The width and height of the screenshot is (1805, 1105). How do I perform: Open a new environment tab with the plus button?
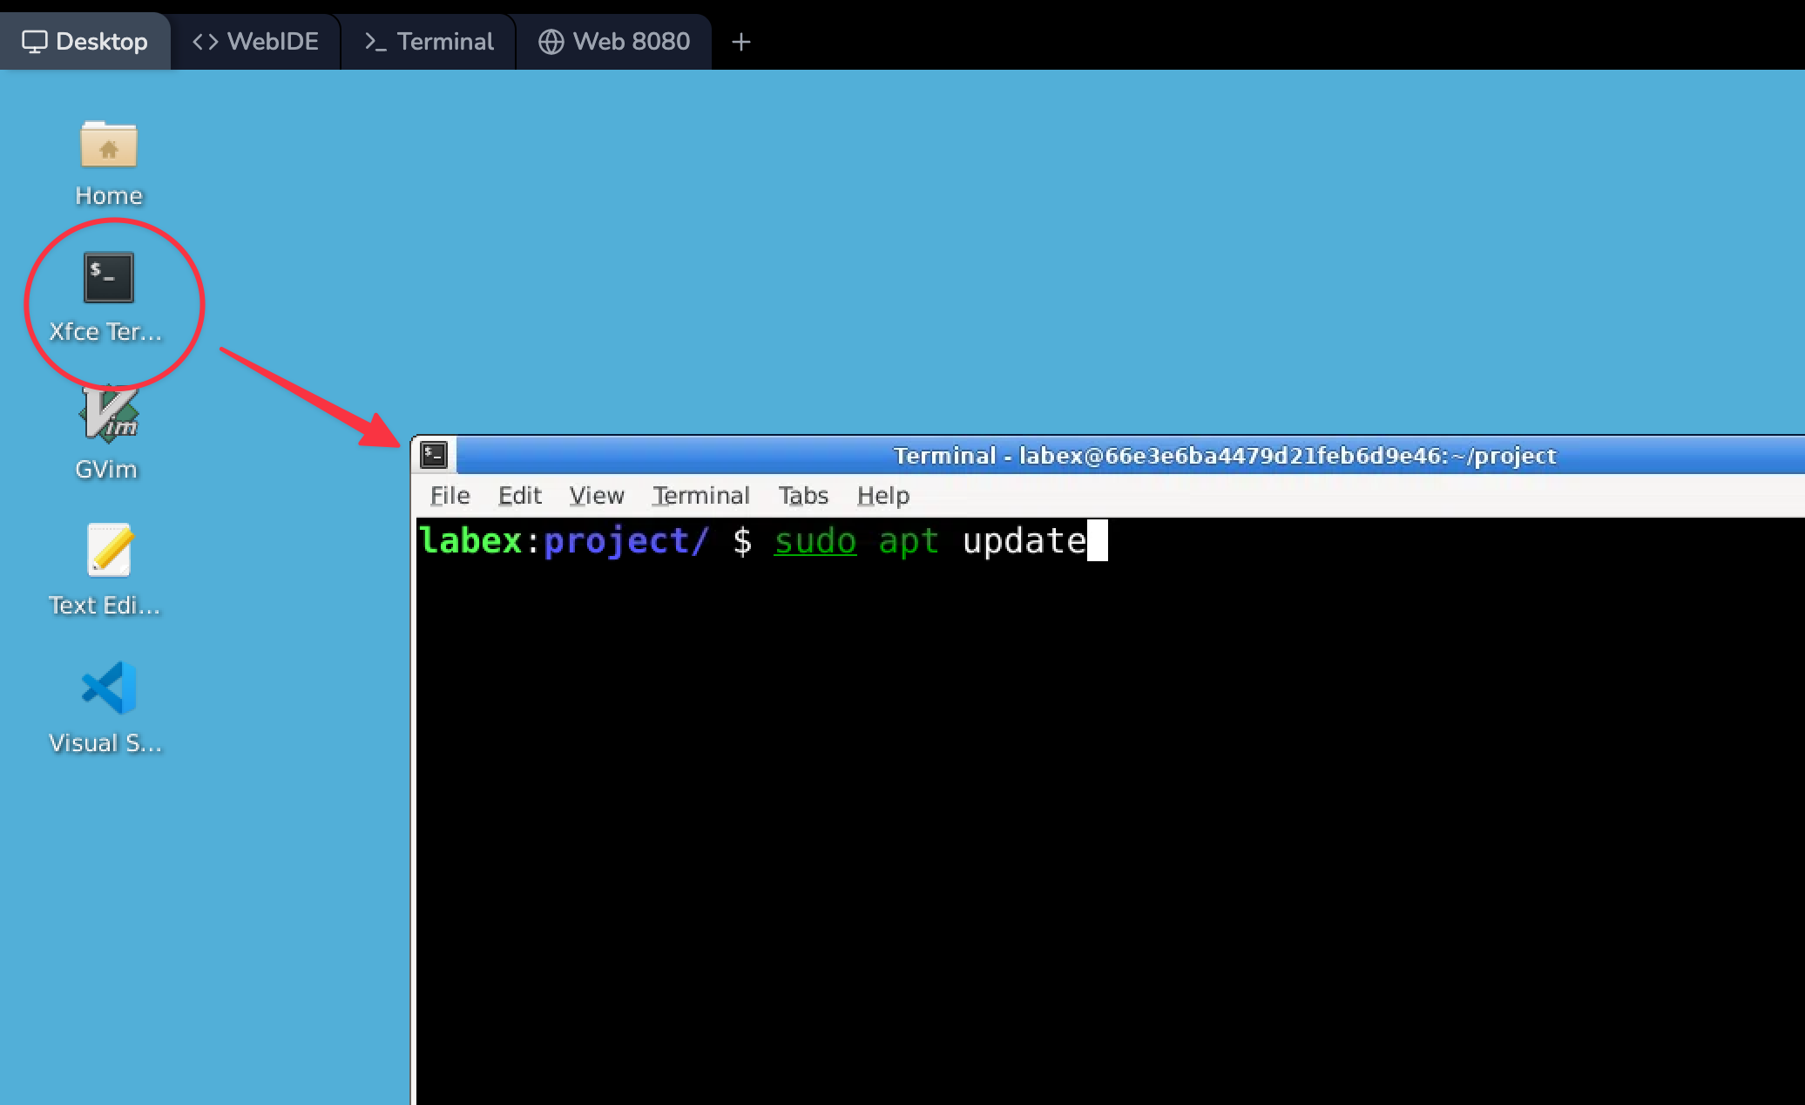tap(741, 40)
